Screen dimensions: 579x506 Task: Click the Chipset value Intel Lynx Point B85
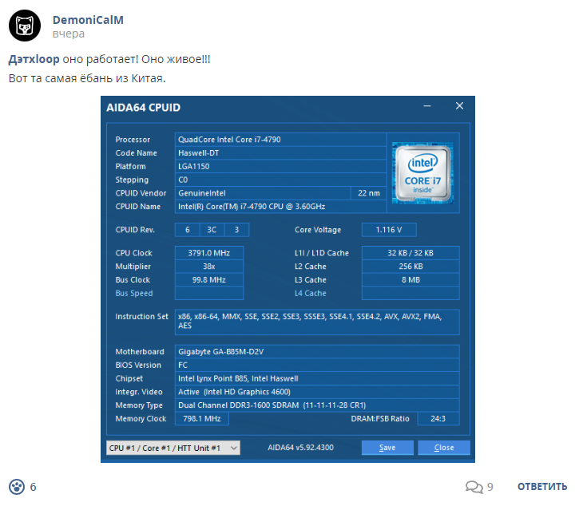[x=317, y=378]
